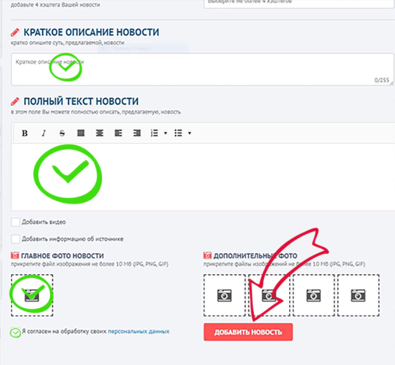Insert a numbered list
Screen dimensions: 395x365
coord(155,133)
